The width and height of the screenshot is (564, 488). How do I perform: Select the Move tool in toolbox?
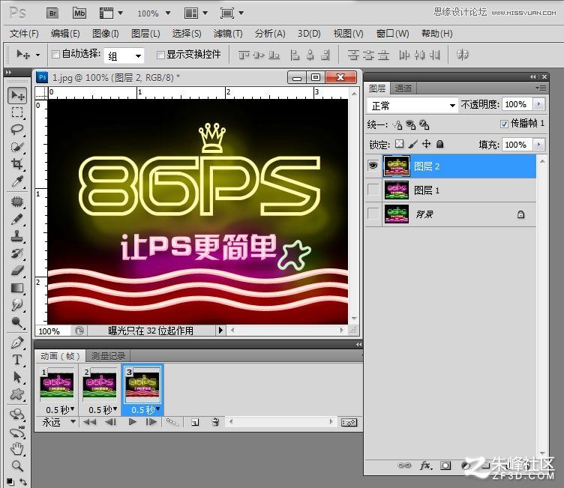pyautogui.click(x=17, y=95)
